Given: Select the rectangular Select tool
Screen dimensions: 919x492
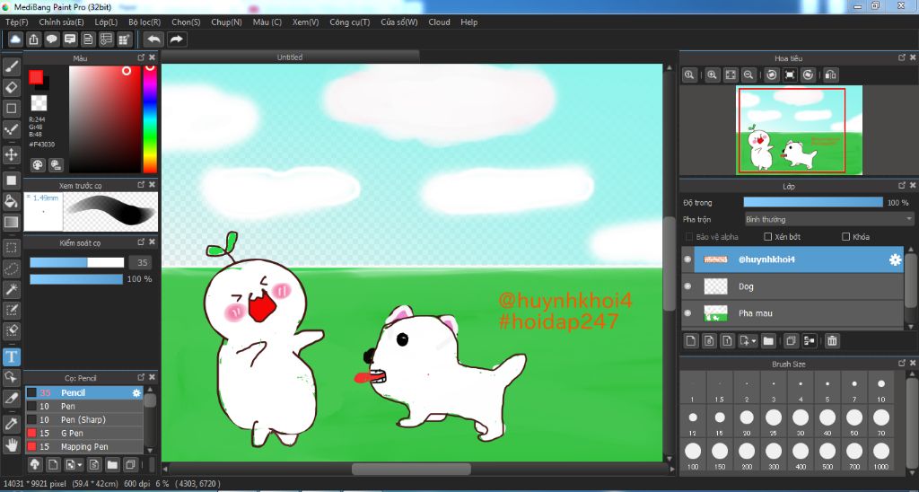Looking at the screenshot, I should point(11,248).
